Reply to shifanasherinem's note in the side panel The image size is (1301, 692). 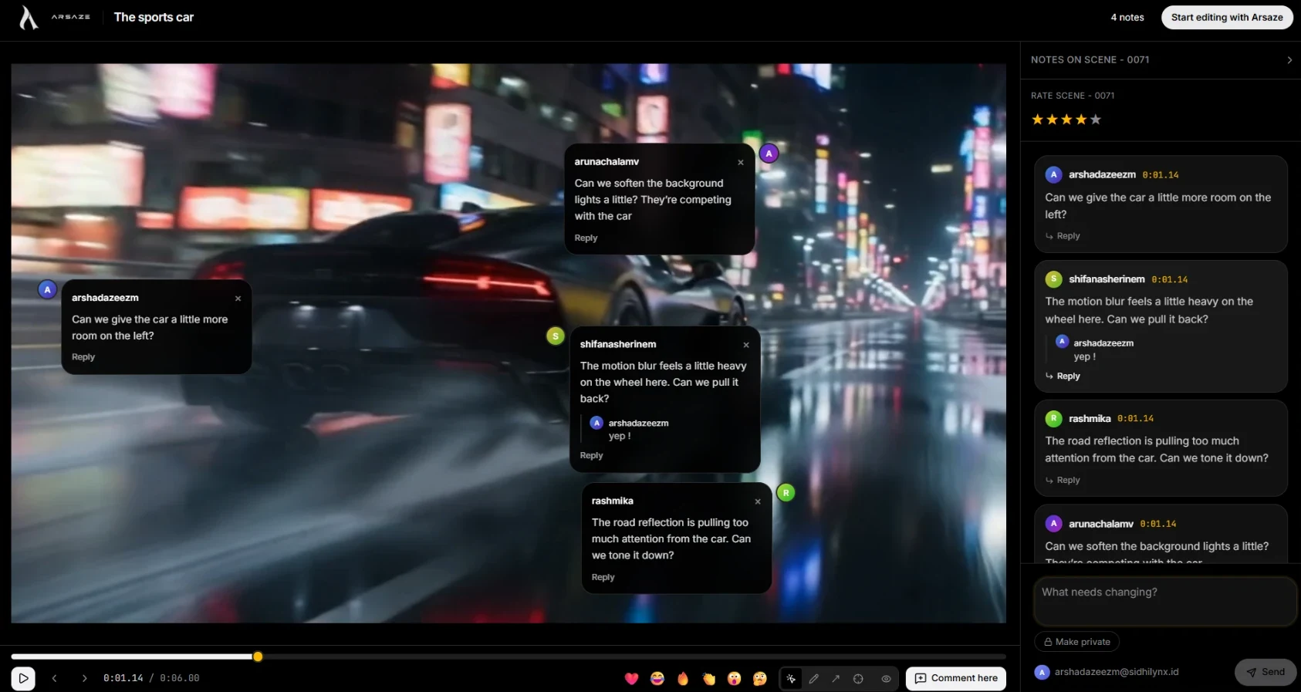tap(1063, 376)
